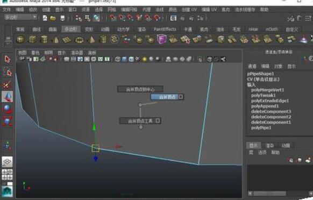Open the Render View clapboard icon
Viewport: 313px width, 200px height.
[173, 18]
